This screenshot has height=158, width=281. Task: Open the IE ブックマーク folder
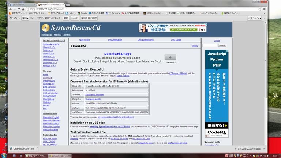coord(56,13)
